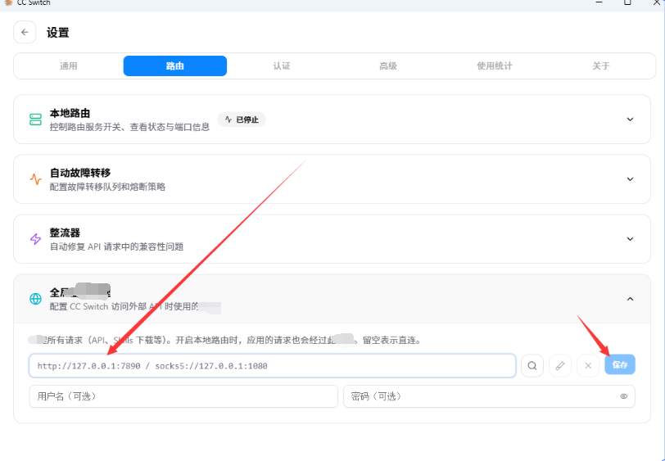Click the proxy address input field

point(272,365)
